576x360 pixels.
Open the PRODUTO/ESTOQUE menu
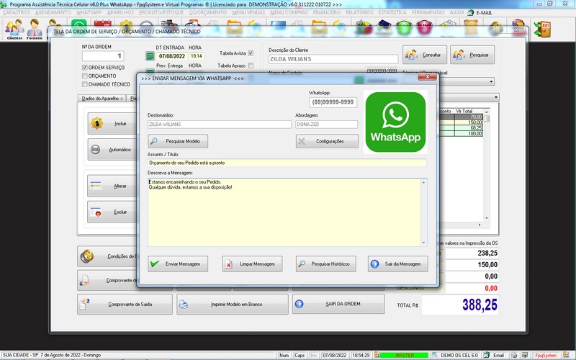161,12
